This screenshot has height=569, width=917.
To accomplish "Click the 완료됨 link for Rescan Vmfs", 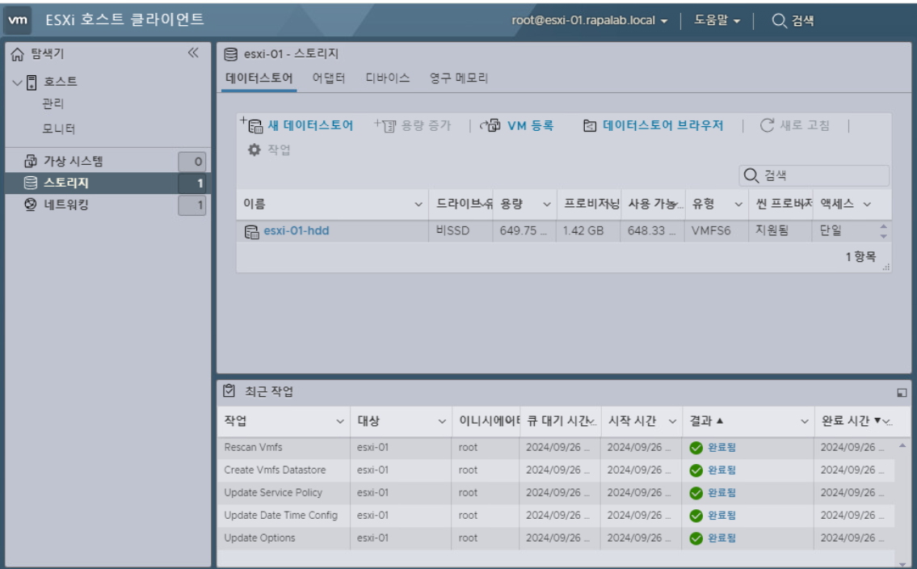I will (x=721, y=448).
